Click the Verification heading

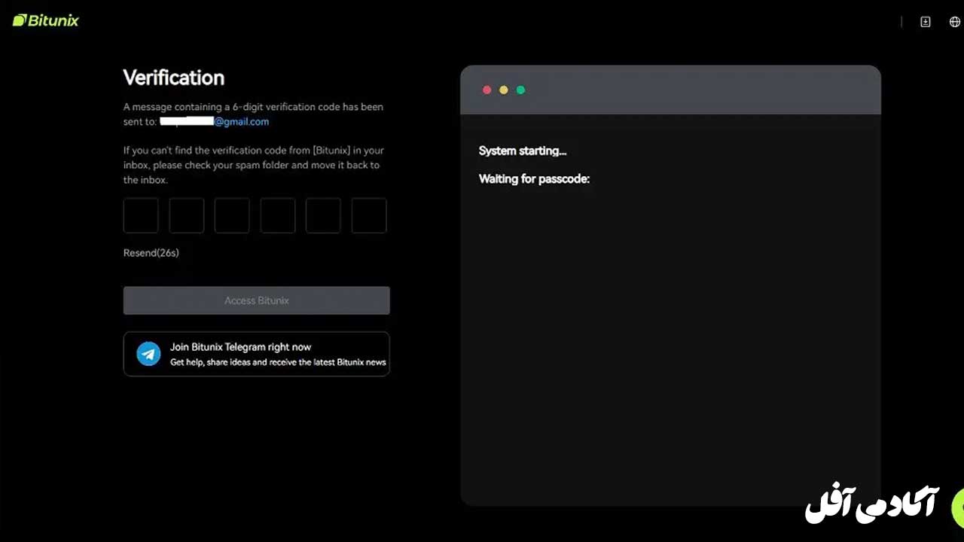(174, 78)
